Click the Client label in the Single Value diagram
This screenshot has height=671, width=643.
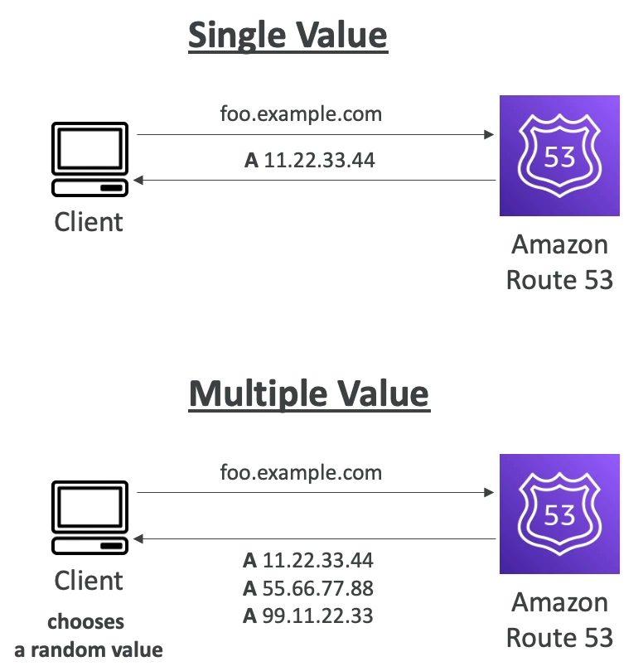[89, 222]
